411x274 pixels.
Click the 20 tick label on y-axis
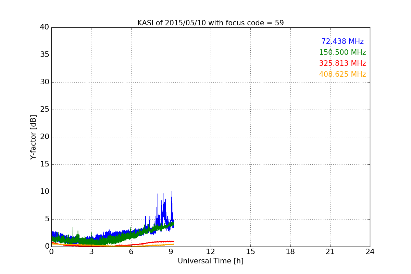[x=45, y=137]
